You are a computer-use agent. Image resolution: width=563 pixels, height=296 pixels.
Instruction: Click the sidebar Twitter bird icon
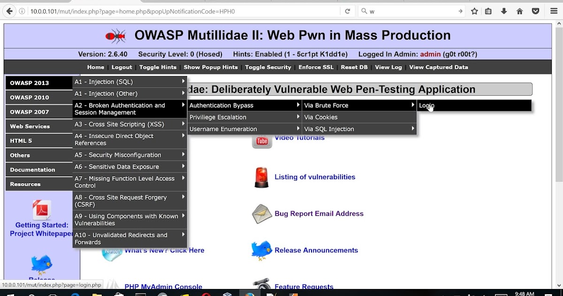(41, 265)
